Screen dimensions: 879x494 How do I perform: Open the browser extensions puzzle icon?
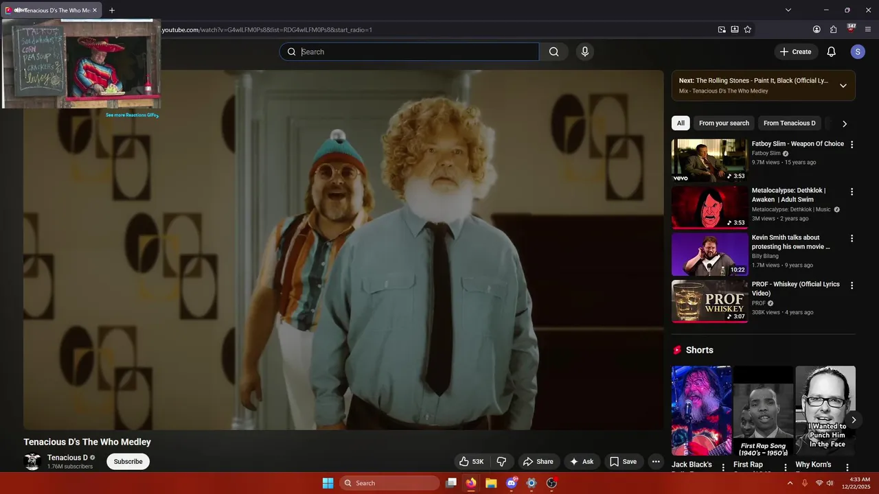click(834, 30)
